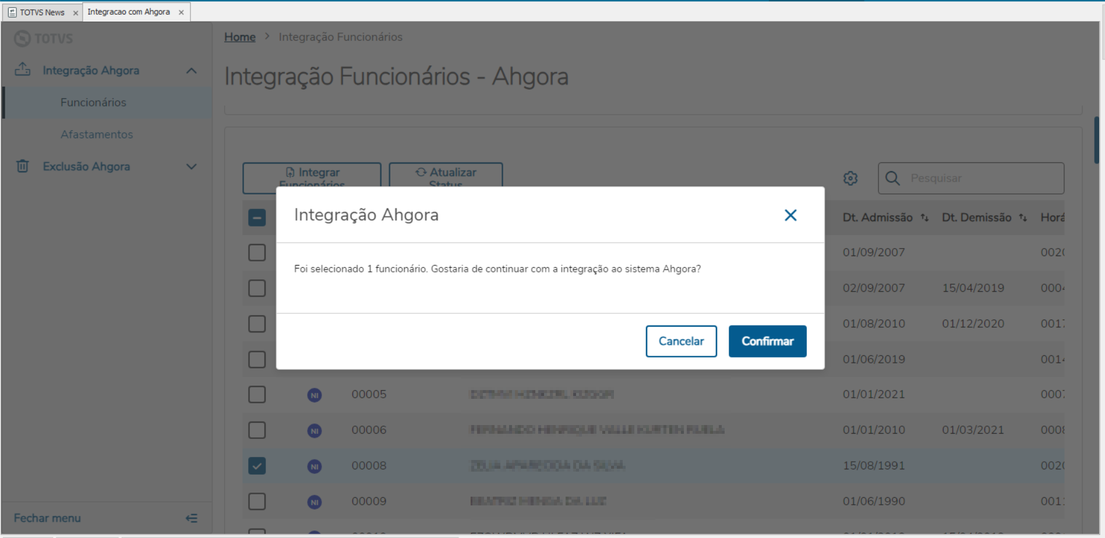The height and width of the screenshot is (538, 1105).
Task: Select Afastamentos in the sidebar menu
Action: pos(97,134)
